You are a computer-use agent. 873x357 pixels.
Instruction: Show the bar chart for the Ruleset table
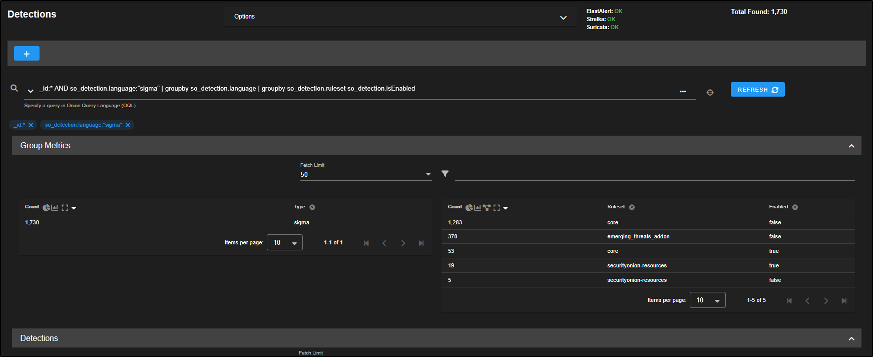pyautogui.click(x=478, y=207)
